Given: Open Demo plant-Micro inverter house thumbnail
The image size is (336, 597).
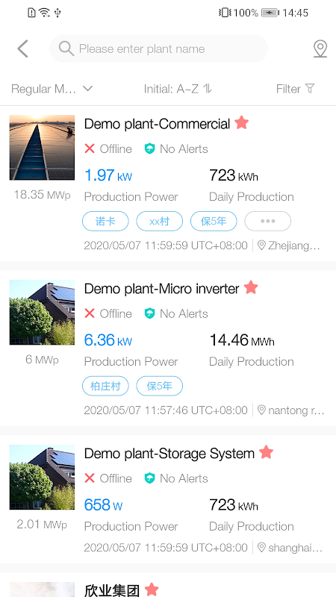Looking at the screenshot, I should (x=42, y=312).
